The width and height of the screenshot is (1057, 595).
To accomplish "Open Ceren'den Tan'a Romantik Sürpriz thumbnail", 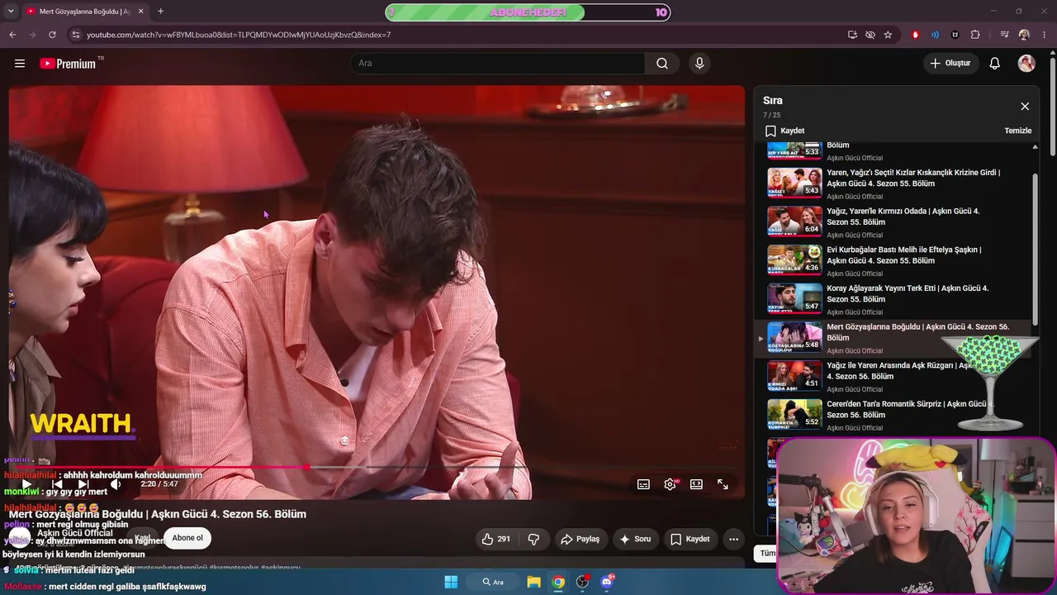I will 794,415.
